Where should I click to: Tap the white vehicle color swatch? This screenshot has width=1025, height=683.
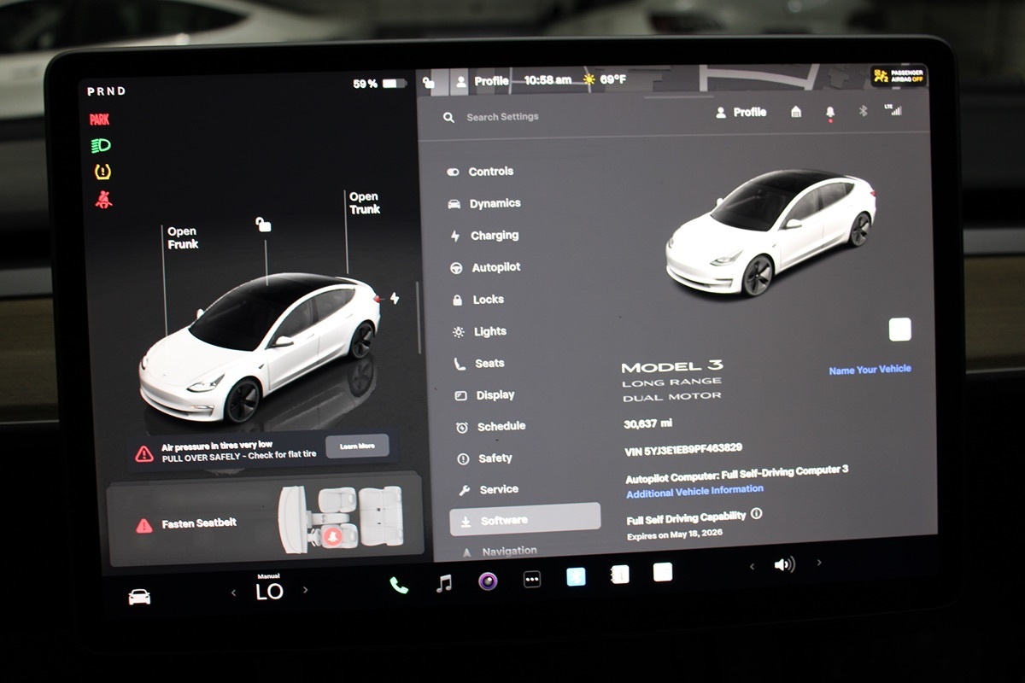point(899,330)
